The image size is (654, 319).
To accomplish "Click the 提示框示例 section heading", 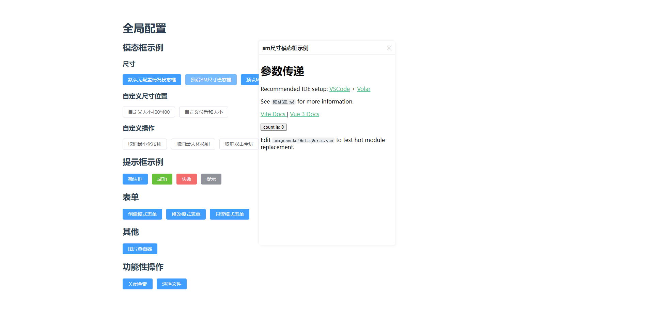I will pyautogui.click(x=143, y=162).
